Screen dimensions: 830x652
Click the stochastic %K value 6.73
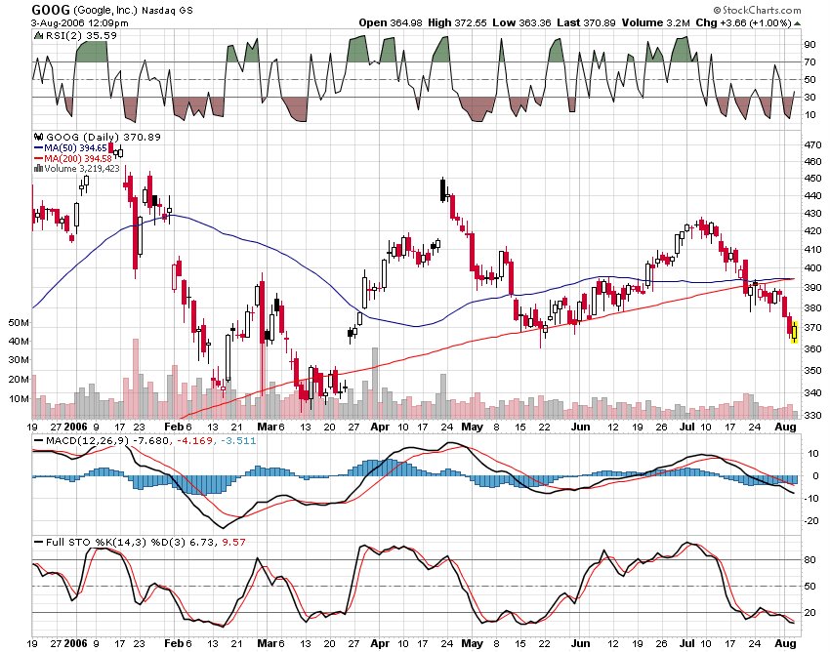pyautogui.click(x=202, y=542)
